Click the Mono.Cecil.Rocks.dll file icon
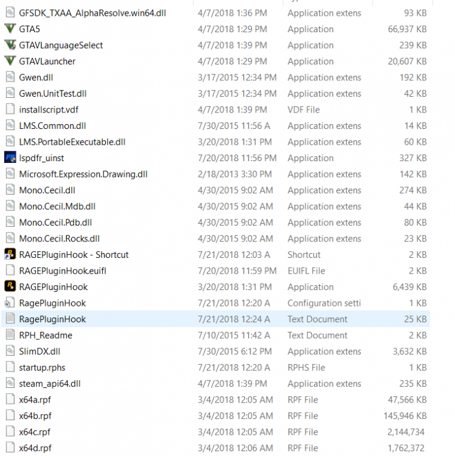The image size is (455, 456). tap(10, 238)
